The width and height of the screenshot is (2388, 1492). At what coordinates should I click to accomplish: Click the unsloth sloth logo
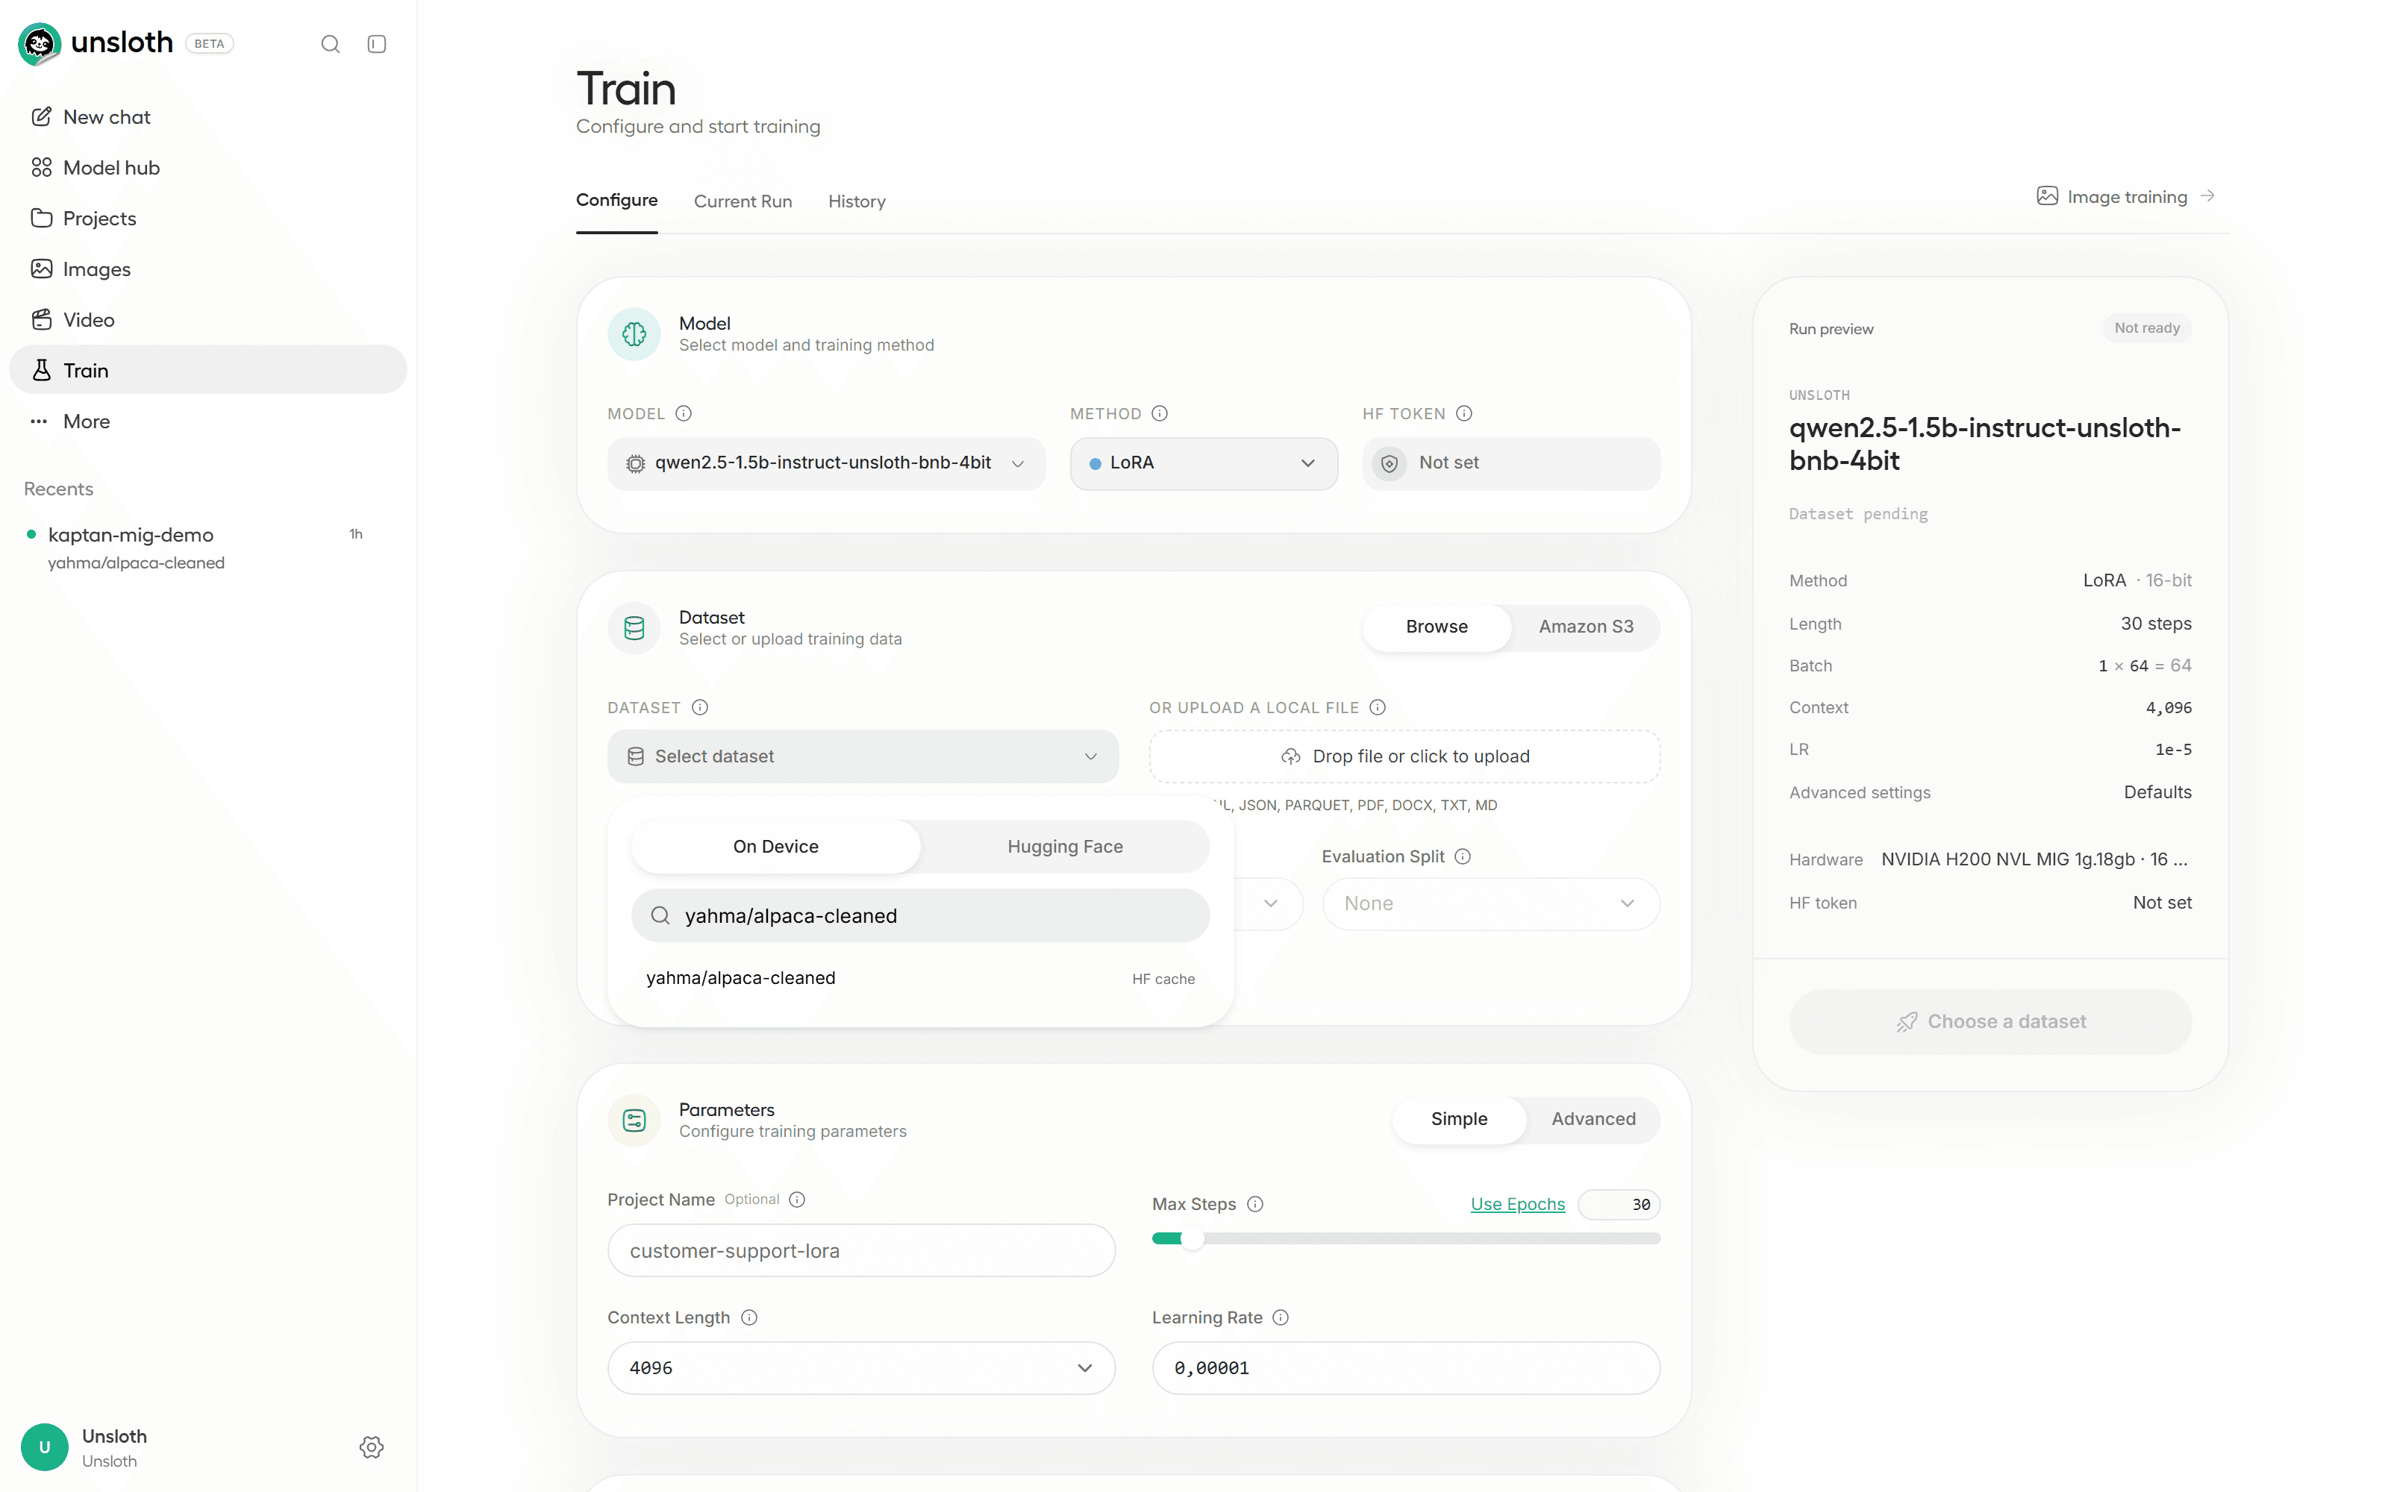tap(40, 43)
